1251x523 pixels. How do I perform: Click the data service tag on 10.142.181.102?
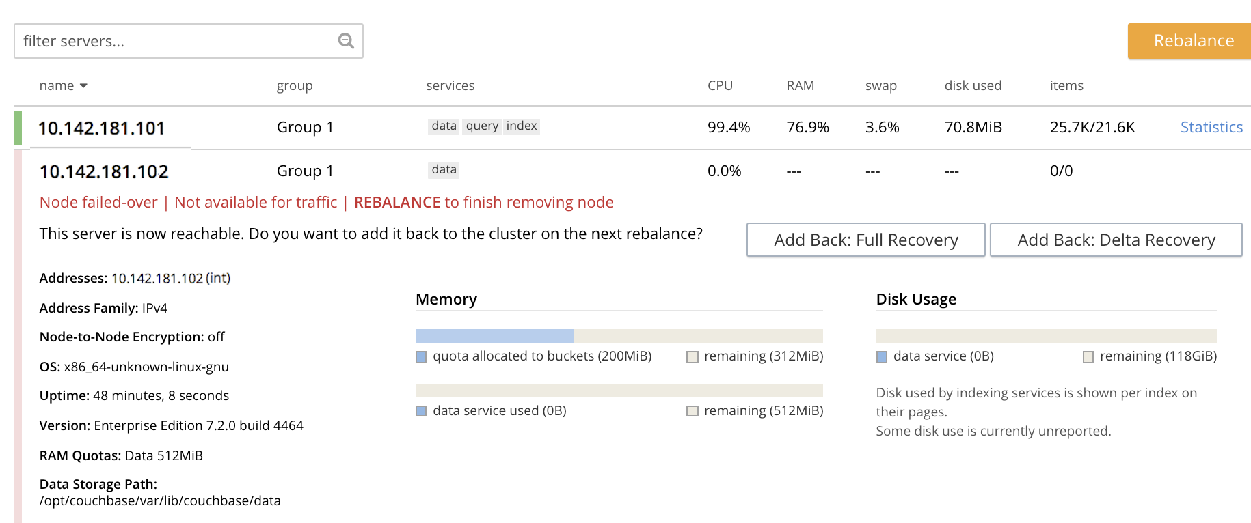[x=444, y=169]
